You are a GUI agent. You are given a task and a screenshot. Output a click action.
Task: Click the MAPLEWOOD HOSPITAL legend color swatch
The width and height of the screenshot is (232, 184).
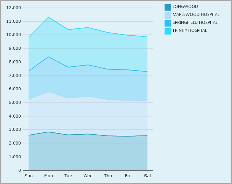tap(168, 15)
